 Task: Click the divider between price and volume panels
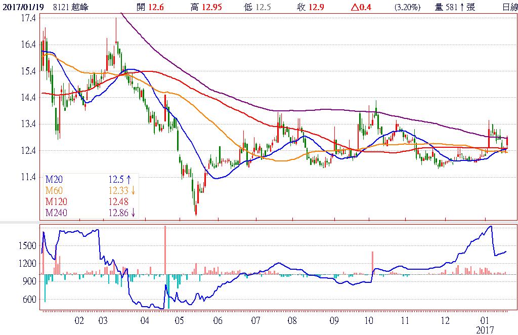point(259,222)
